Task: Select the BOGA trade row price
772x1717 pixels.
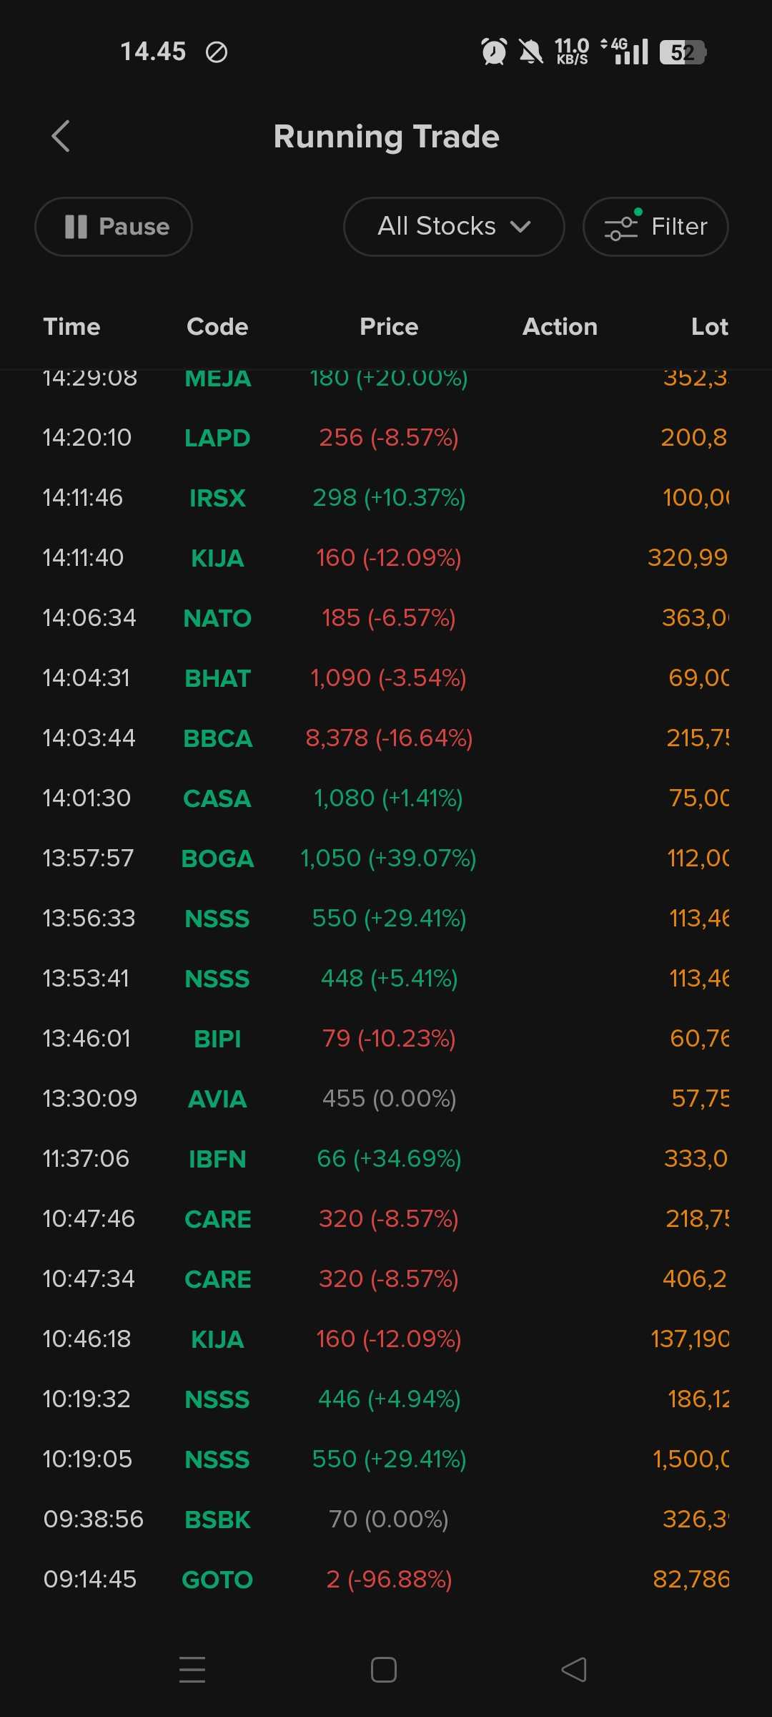Action: click(x=388, y=858)
